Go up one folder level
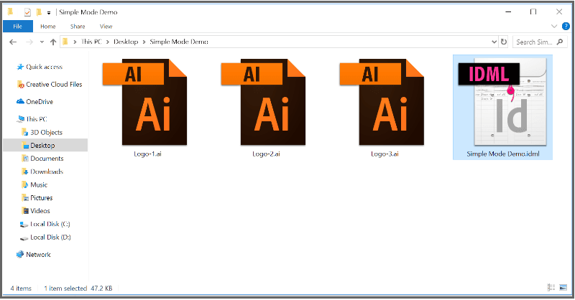 click(x=53, y=42)
